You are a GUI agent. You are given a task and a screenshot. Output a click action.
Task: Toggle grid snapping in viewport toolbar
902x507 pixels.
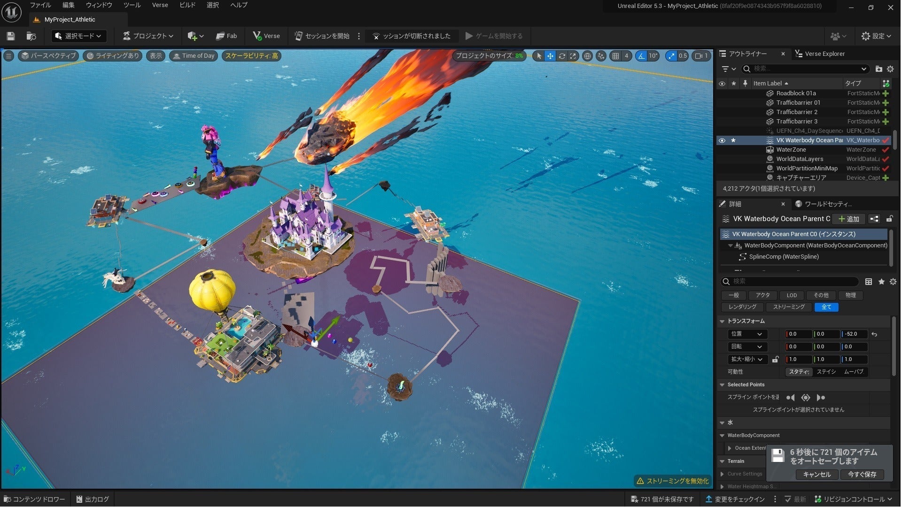click(615, 56)
